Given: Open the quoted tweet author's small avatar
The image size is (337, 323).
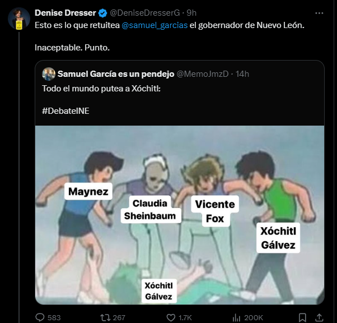Looking at the screenshot, I should [x=49, y=74].
